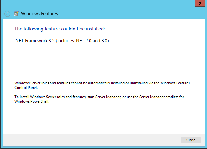The height and width of the screenshot is (149, 207).
Task: Click the words "Control Panel." in the message
Action: [x=26, y=88]
